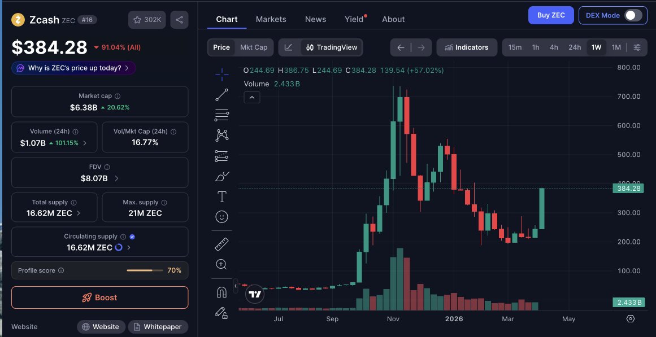Image resolution: width=656 pixels, height=337 pixels.
Task: Toggle DEX Mode switch
Action: 633,15
